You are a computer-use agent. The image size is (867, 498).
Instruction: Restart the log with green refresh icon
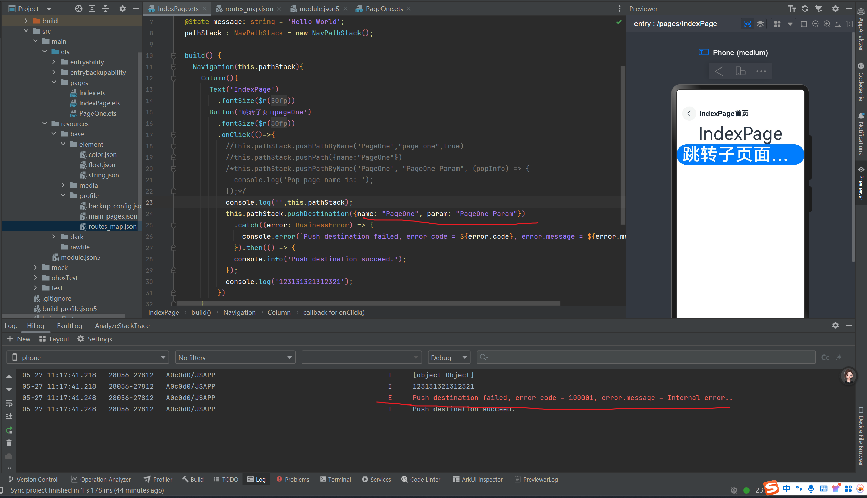coord(9,430)
